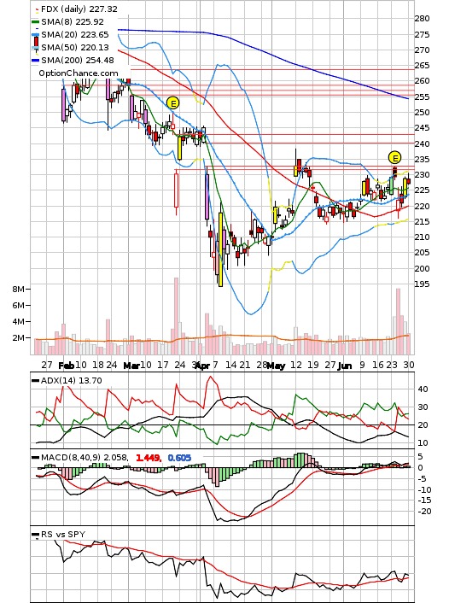
Task: Click the '245' price axis label
Action: 422,128
